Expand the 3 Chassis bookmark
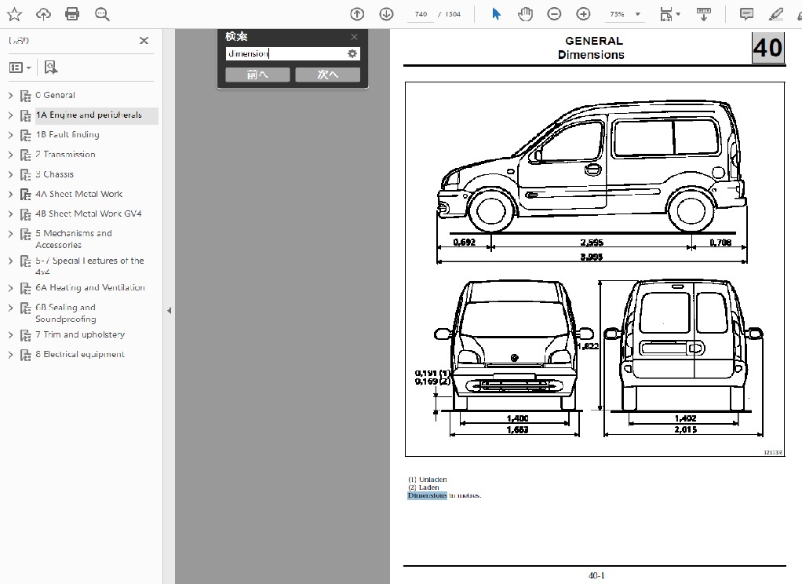Screen dimensions: 802x584 point(11,174)
